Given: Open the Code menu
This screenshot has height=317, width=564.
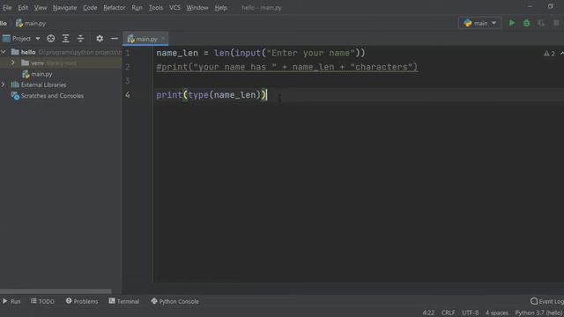Looking at the screenshot, I should [x=90, y=8].
